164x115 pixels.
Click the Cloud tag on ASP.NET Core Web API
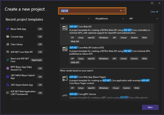(x=123, y=37)
